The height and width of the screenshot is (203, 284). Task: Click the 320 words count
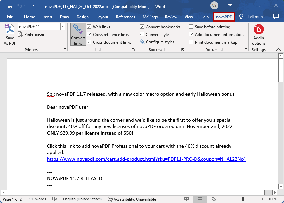(x=37, y=199)
